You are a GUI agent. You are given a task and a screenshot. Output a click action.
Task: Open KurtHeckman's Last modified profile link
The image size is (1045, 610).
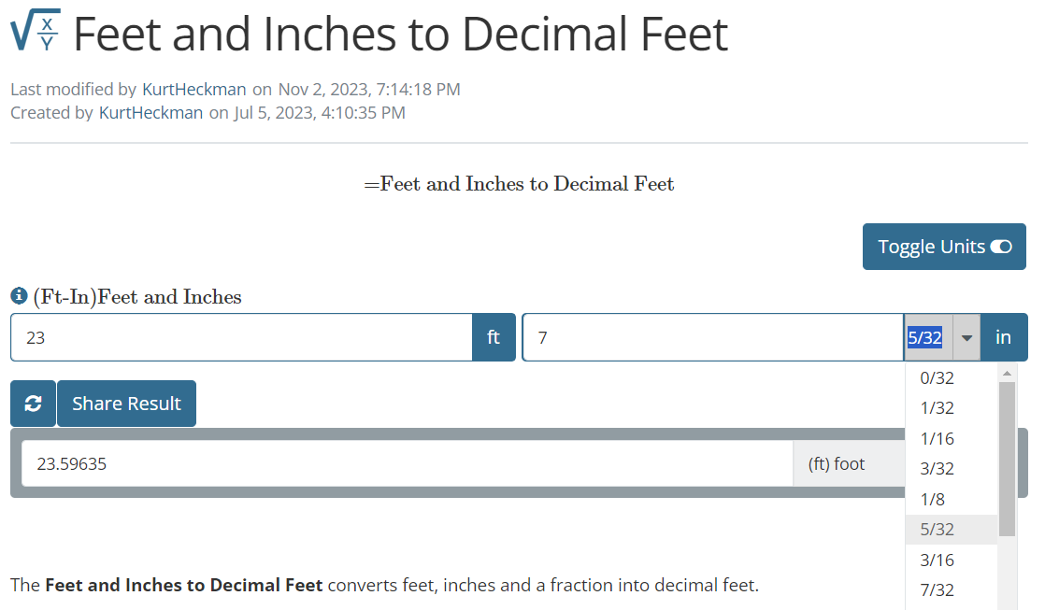click(194, 90)
